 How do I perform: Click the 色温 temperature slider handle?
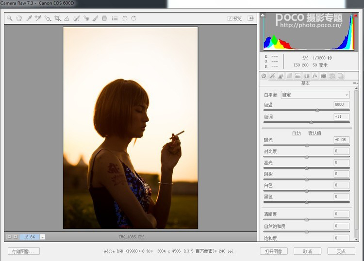317,111
